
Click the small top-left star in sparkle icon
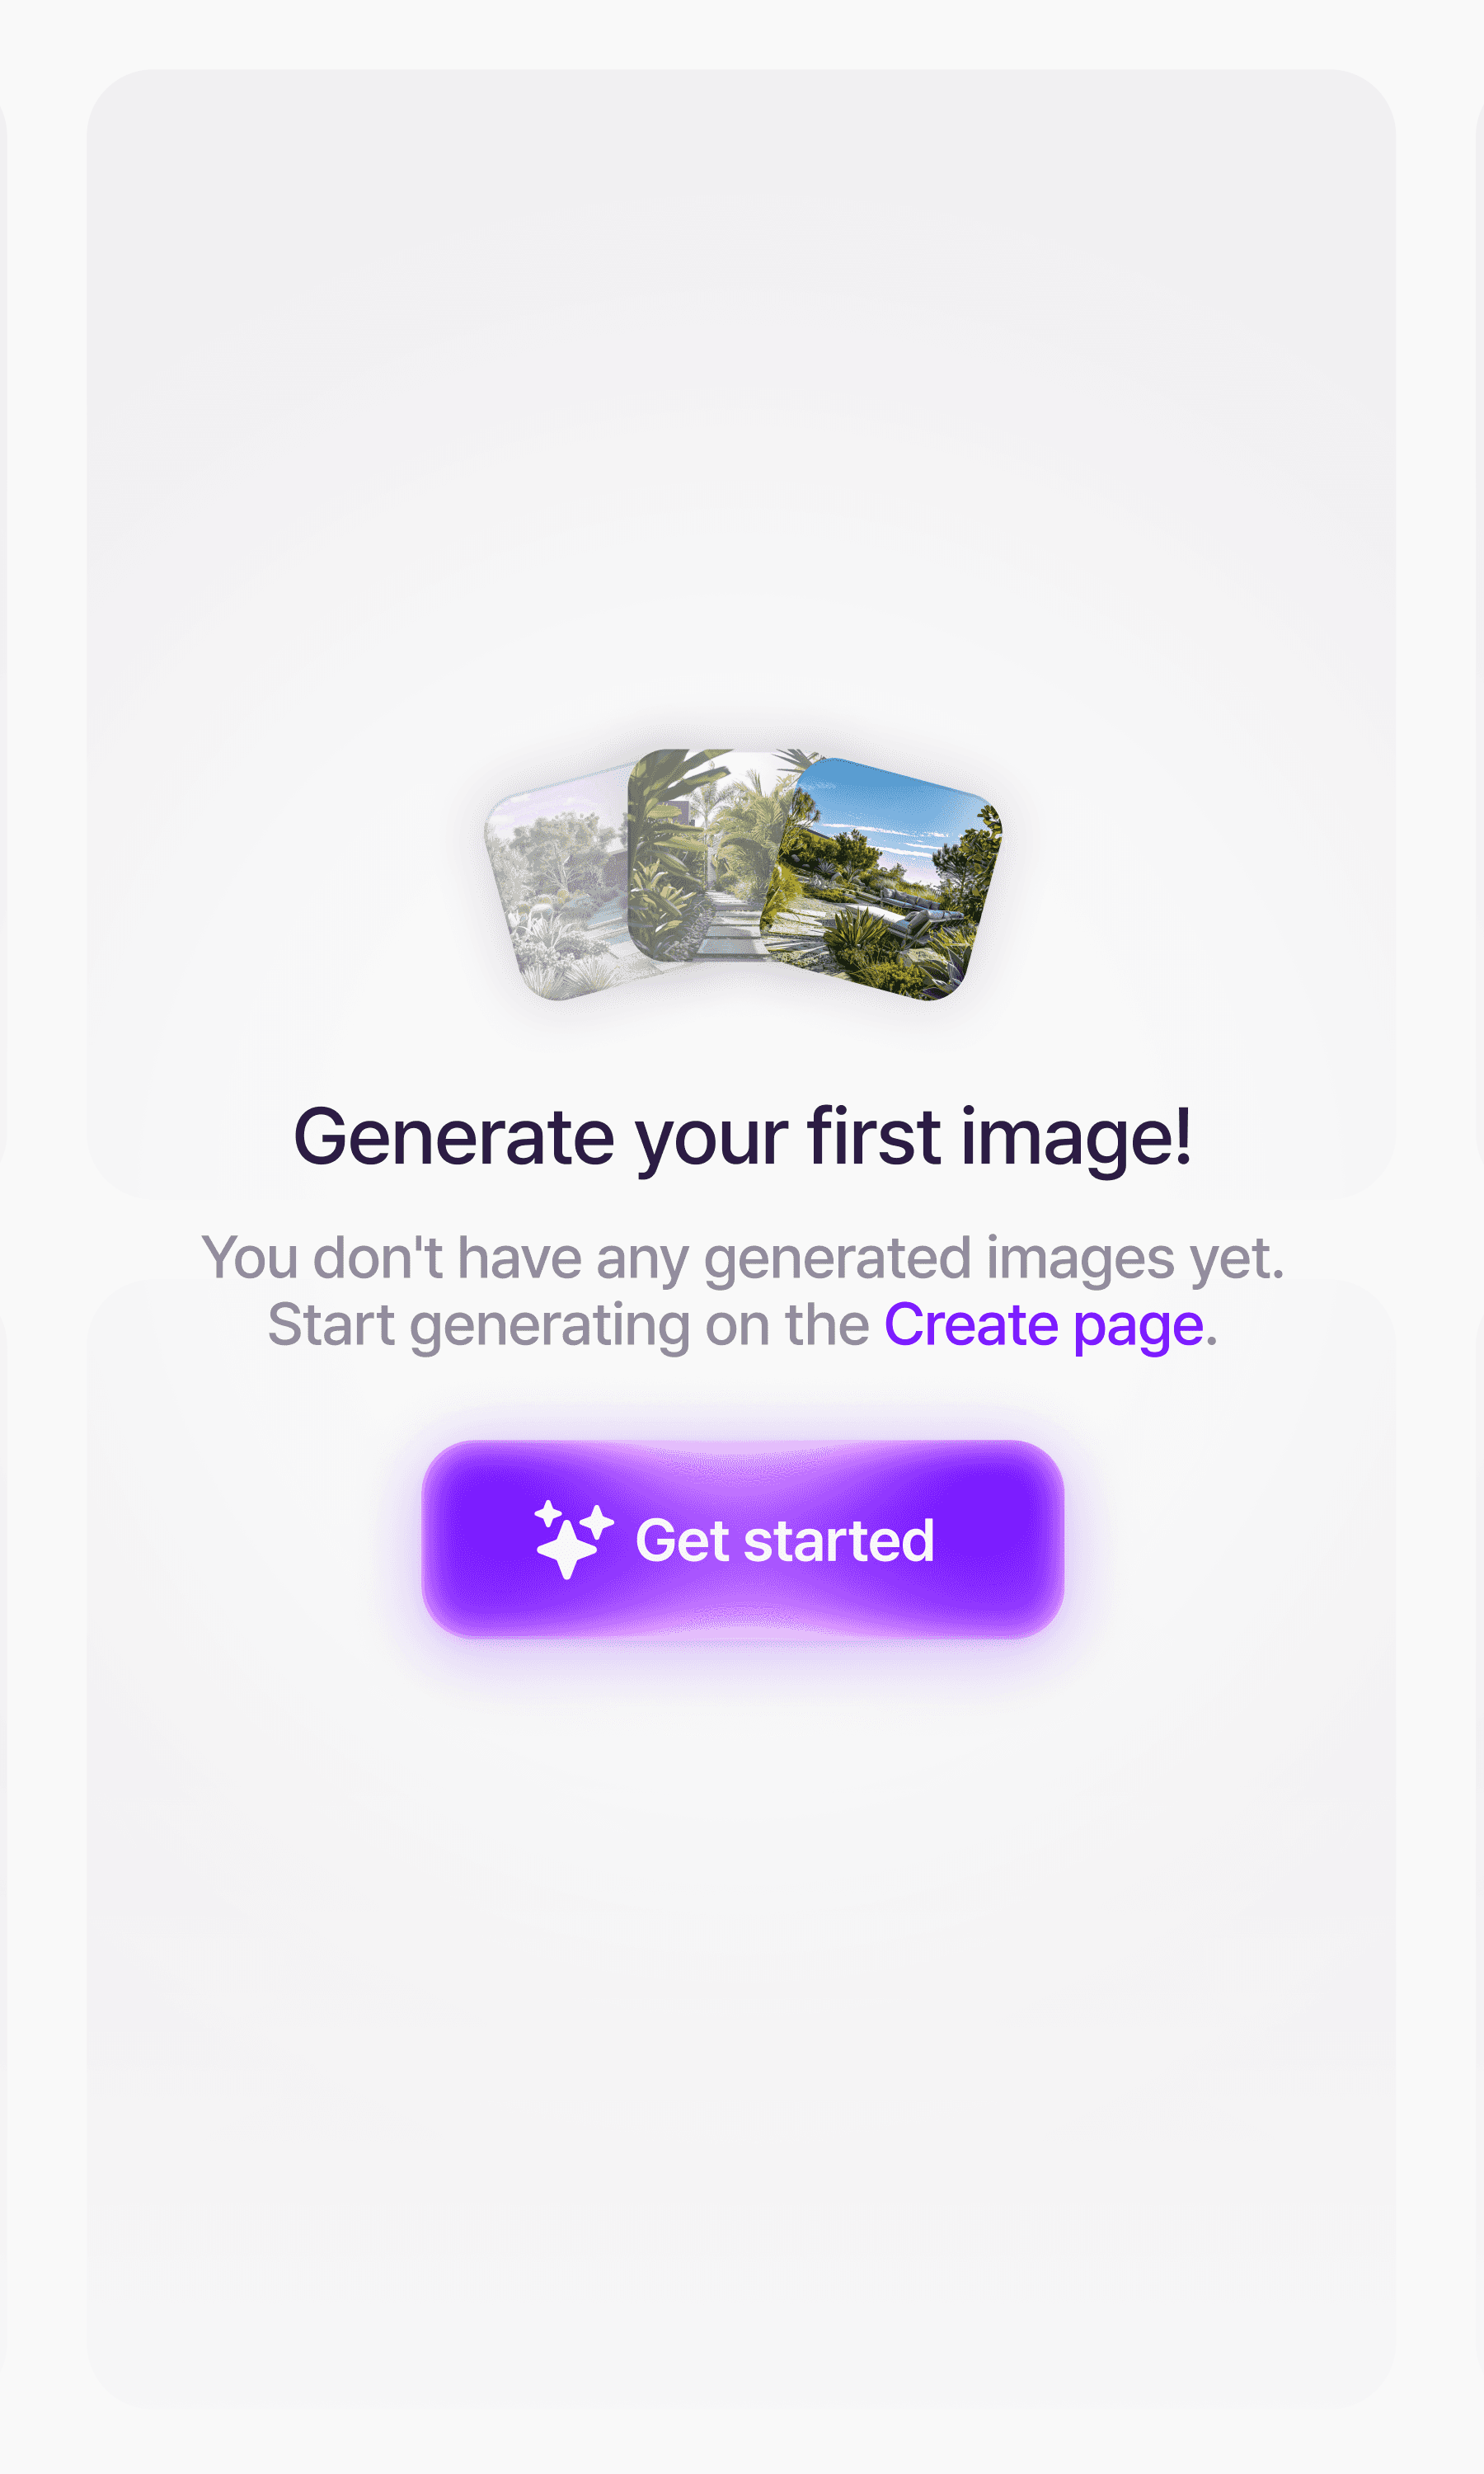[548, 1513]
